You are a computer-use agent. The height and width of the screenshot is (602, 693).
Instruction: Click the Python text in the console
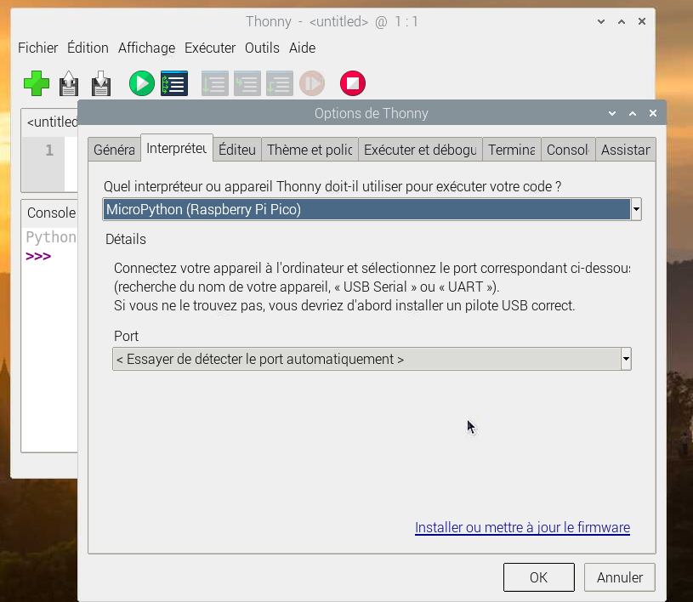51,237
